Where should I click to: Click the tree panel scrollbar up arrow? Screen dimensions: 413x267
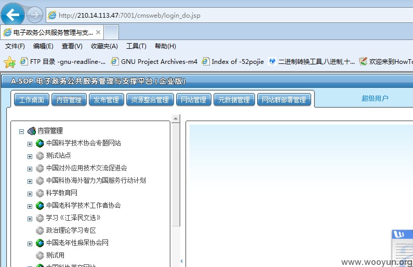[x=176, y=119]
